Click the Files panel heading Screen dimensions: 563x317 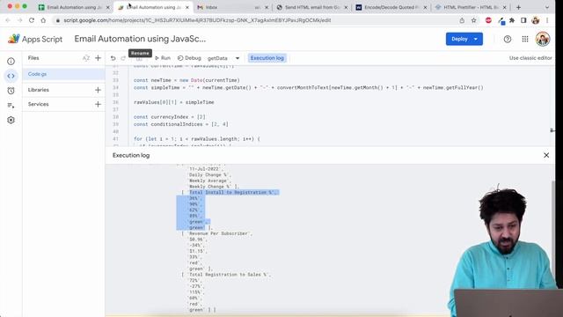pyautogui.click(x=33, y=58)
